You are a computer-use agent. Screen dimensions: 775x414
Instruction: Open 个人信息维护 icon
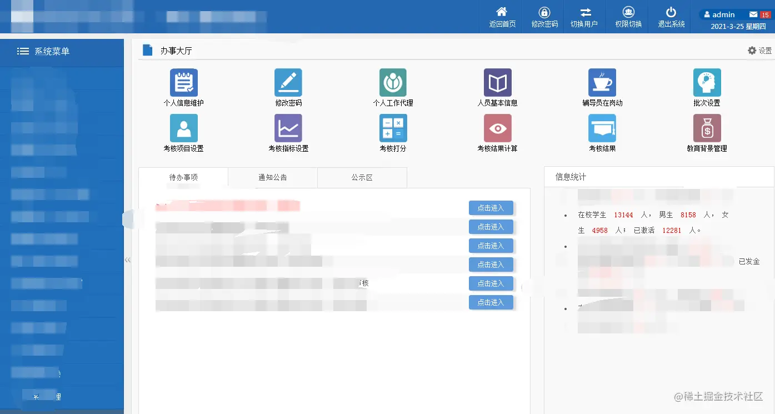183,83
